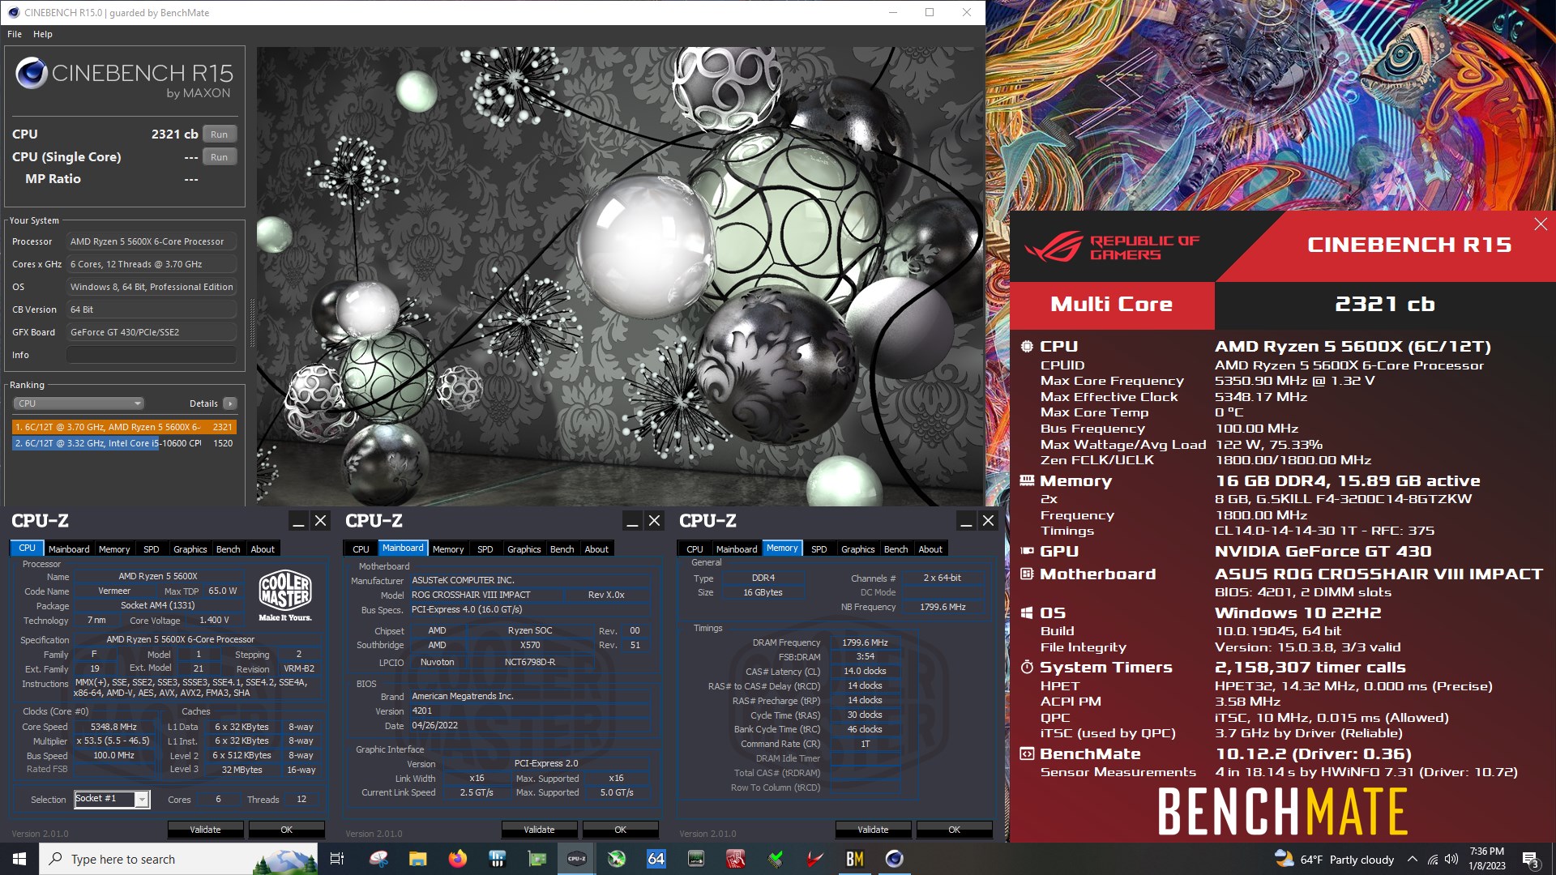This screenshot has width=1556, height=875.
Task: Click OK in the first CPU-Z window
Action: tap(286, 830)
